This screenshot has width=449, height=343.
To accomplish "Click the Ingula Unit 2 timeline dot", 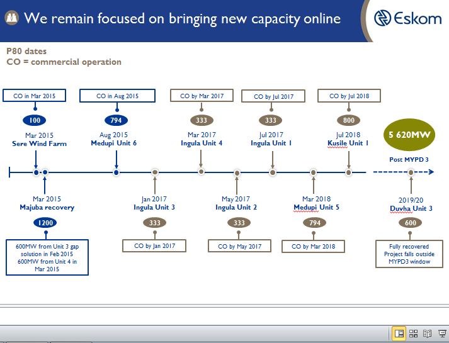I will 237,173.
